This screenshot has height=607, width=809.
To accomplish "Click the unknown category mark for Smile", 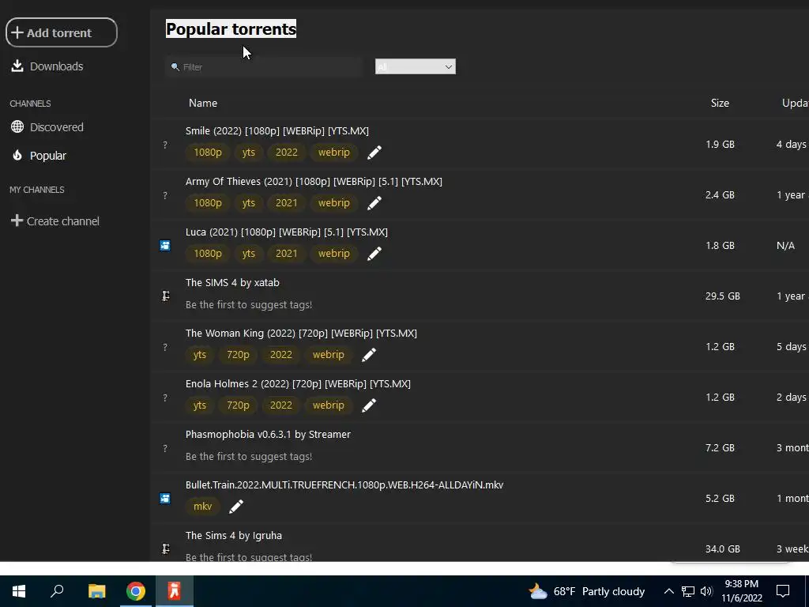I will 165,145.
